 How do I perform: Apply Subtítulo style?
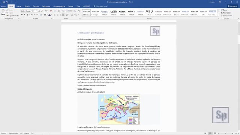pyautogui.click(x=158, y=13)
